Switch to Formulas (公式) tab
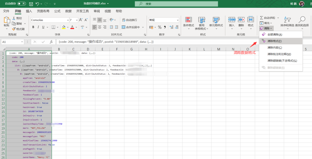The height and width of the screenshot is (159, 312). pos(57,11)
